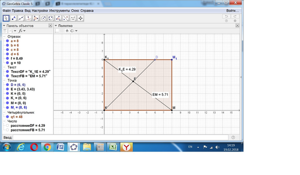
Task: Click point D on the canvas
Action: (155, 60)
